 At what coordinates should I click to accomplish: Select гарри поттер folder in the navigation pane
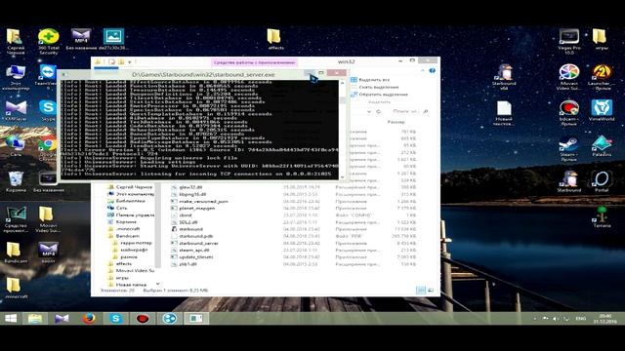coord(132,243)
